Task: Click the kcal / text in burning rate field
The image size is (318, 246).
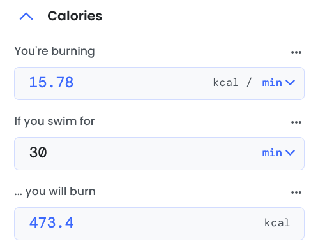Action: 232,82
